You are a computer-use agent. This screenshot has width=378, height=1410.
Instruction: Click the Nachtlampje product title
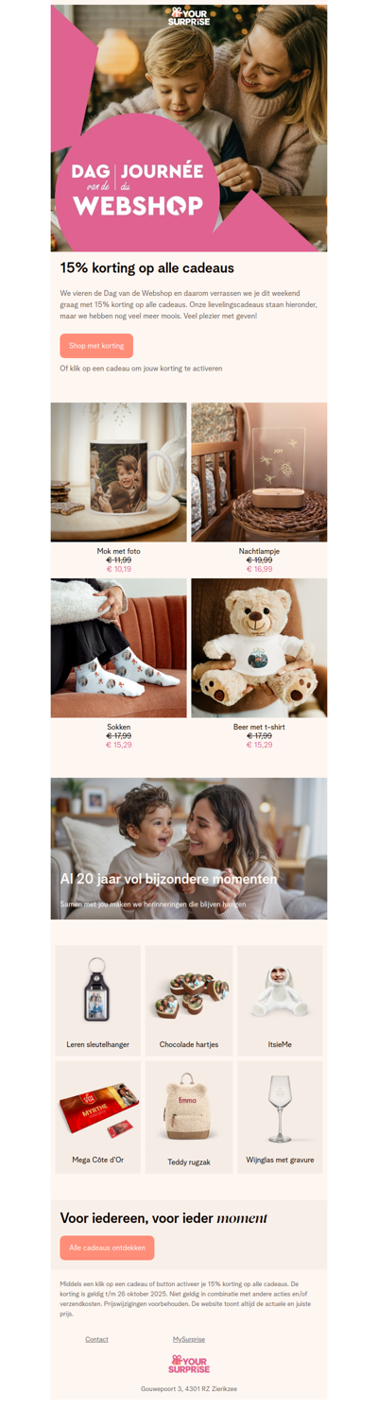pyautogui.click(x=259, y=551)
